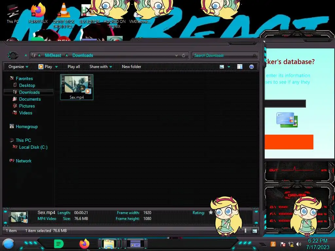The width and height of the screenshot is (335, 251).
Task: Switch to large thumbnails view in status bar
Action: pos(255,231)
